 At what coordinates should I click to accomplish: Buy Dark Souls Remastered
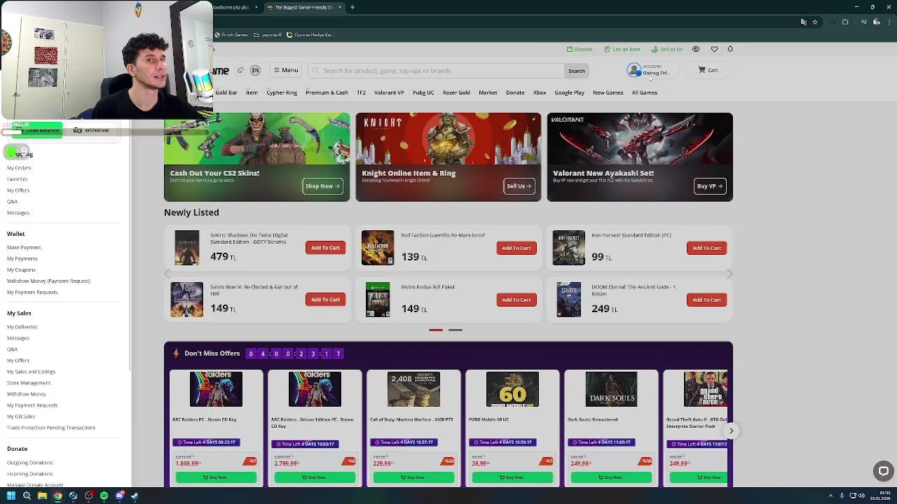tap(611, 477)
